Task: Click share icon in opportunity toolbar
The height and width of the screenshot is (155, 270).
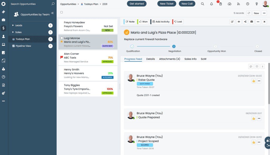Action: pyautogui.click(x=245, y=22)
